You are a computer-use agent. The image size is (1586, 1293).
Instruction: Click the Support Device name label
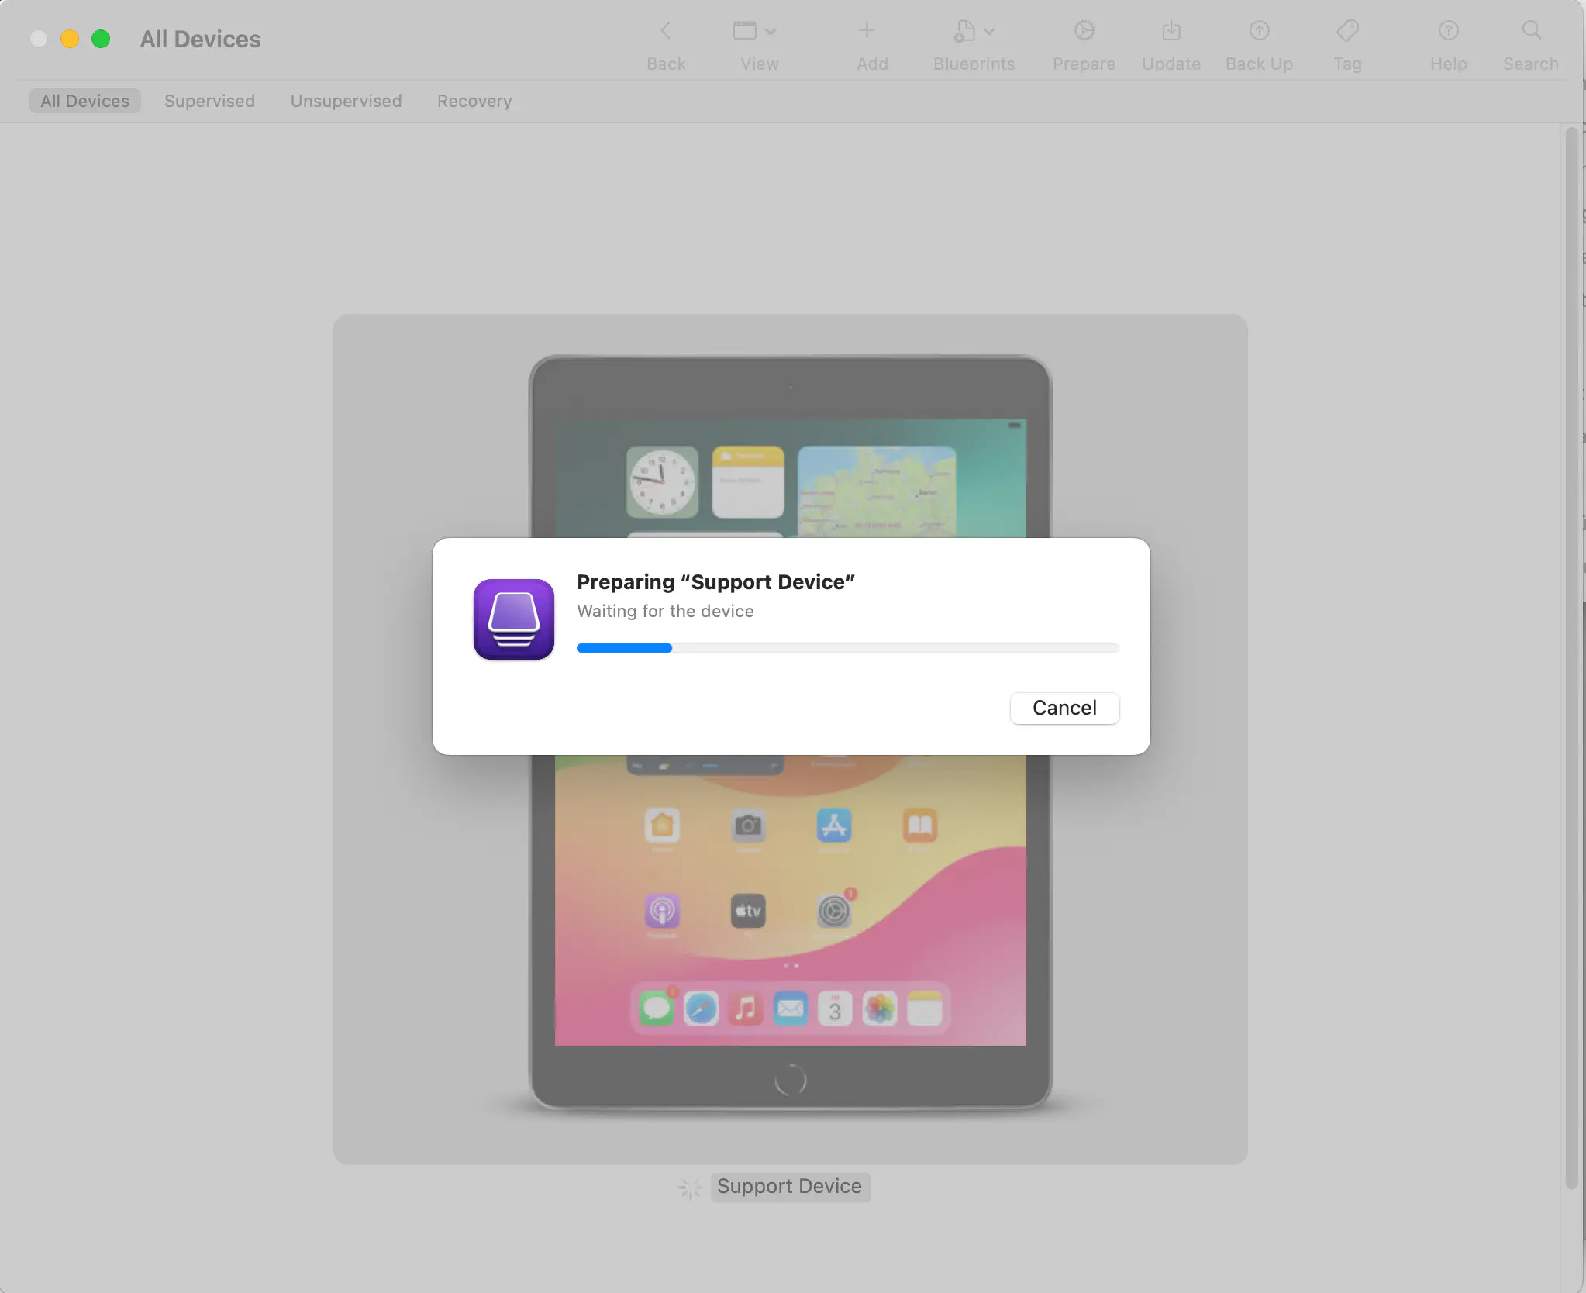tap(788, 1186)
